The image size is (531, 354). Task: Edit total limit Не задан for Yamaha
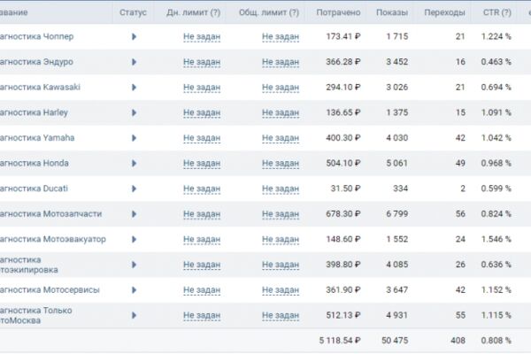coord(281,138)
